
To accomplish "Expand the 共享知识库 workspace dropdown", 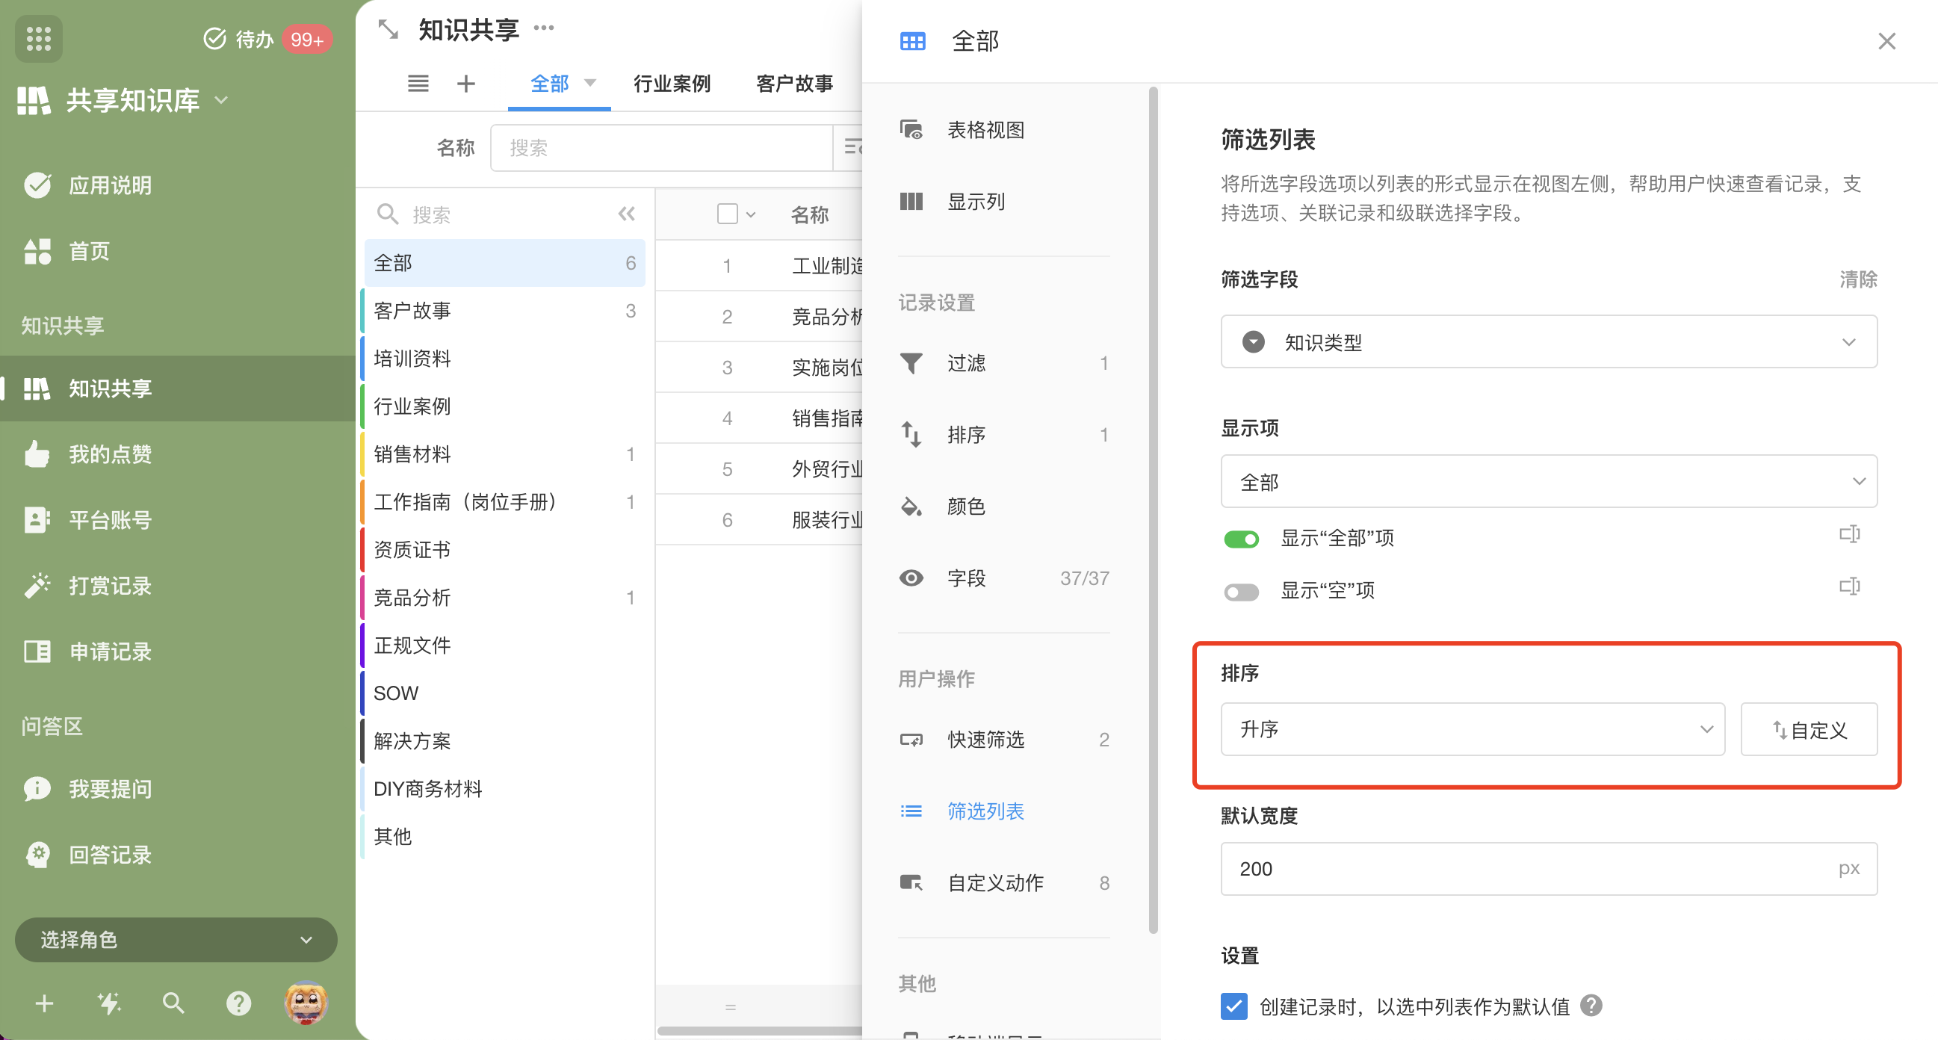I will click(221, 99).
